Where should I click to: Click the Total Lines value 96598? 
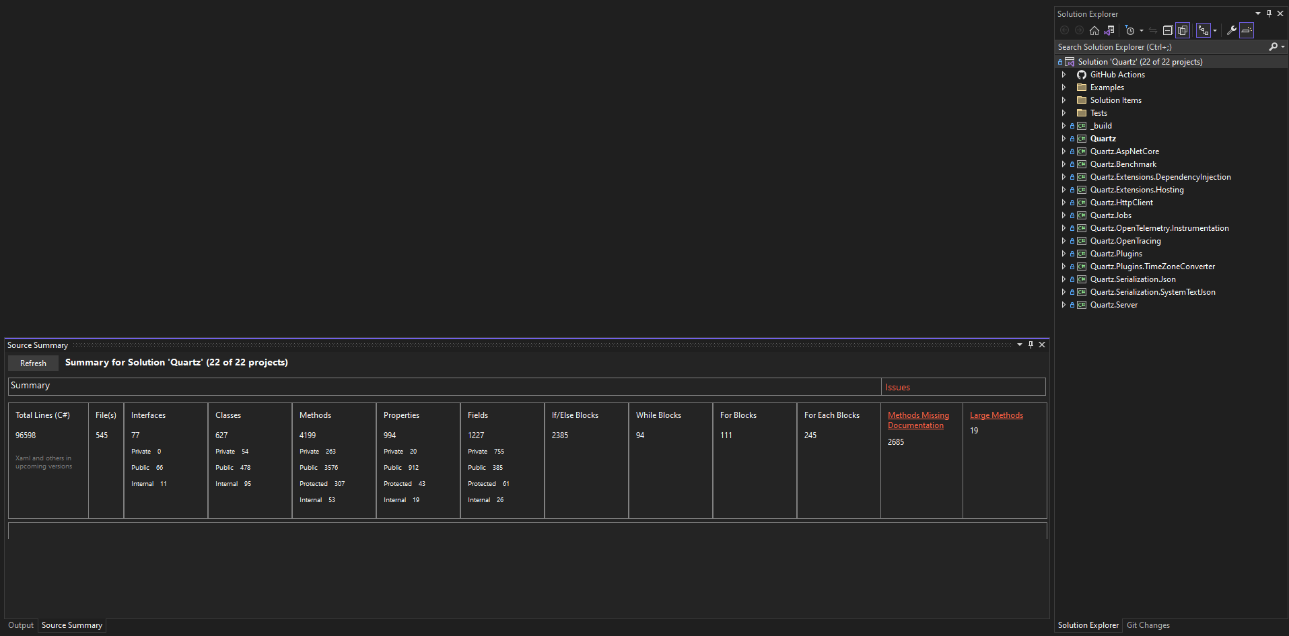point(26,435)
